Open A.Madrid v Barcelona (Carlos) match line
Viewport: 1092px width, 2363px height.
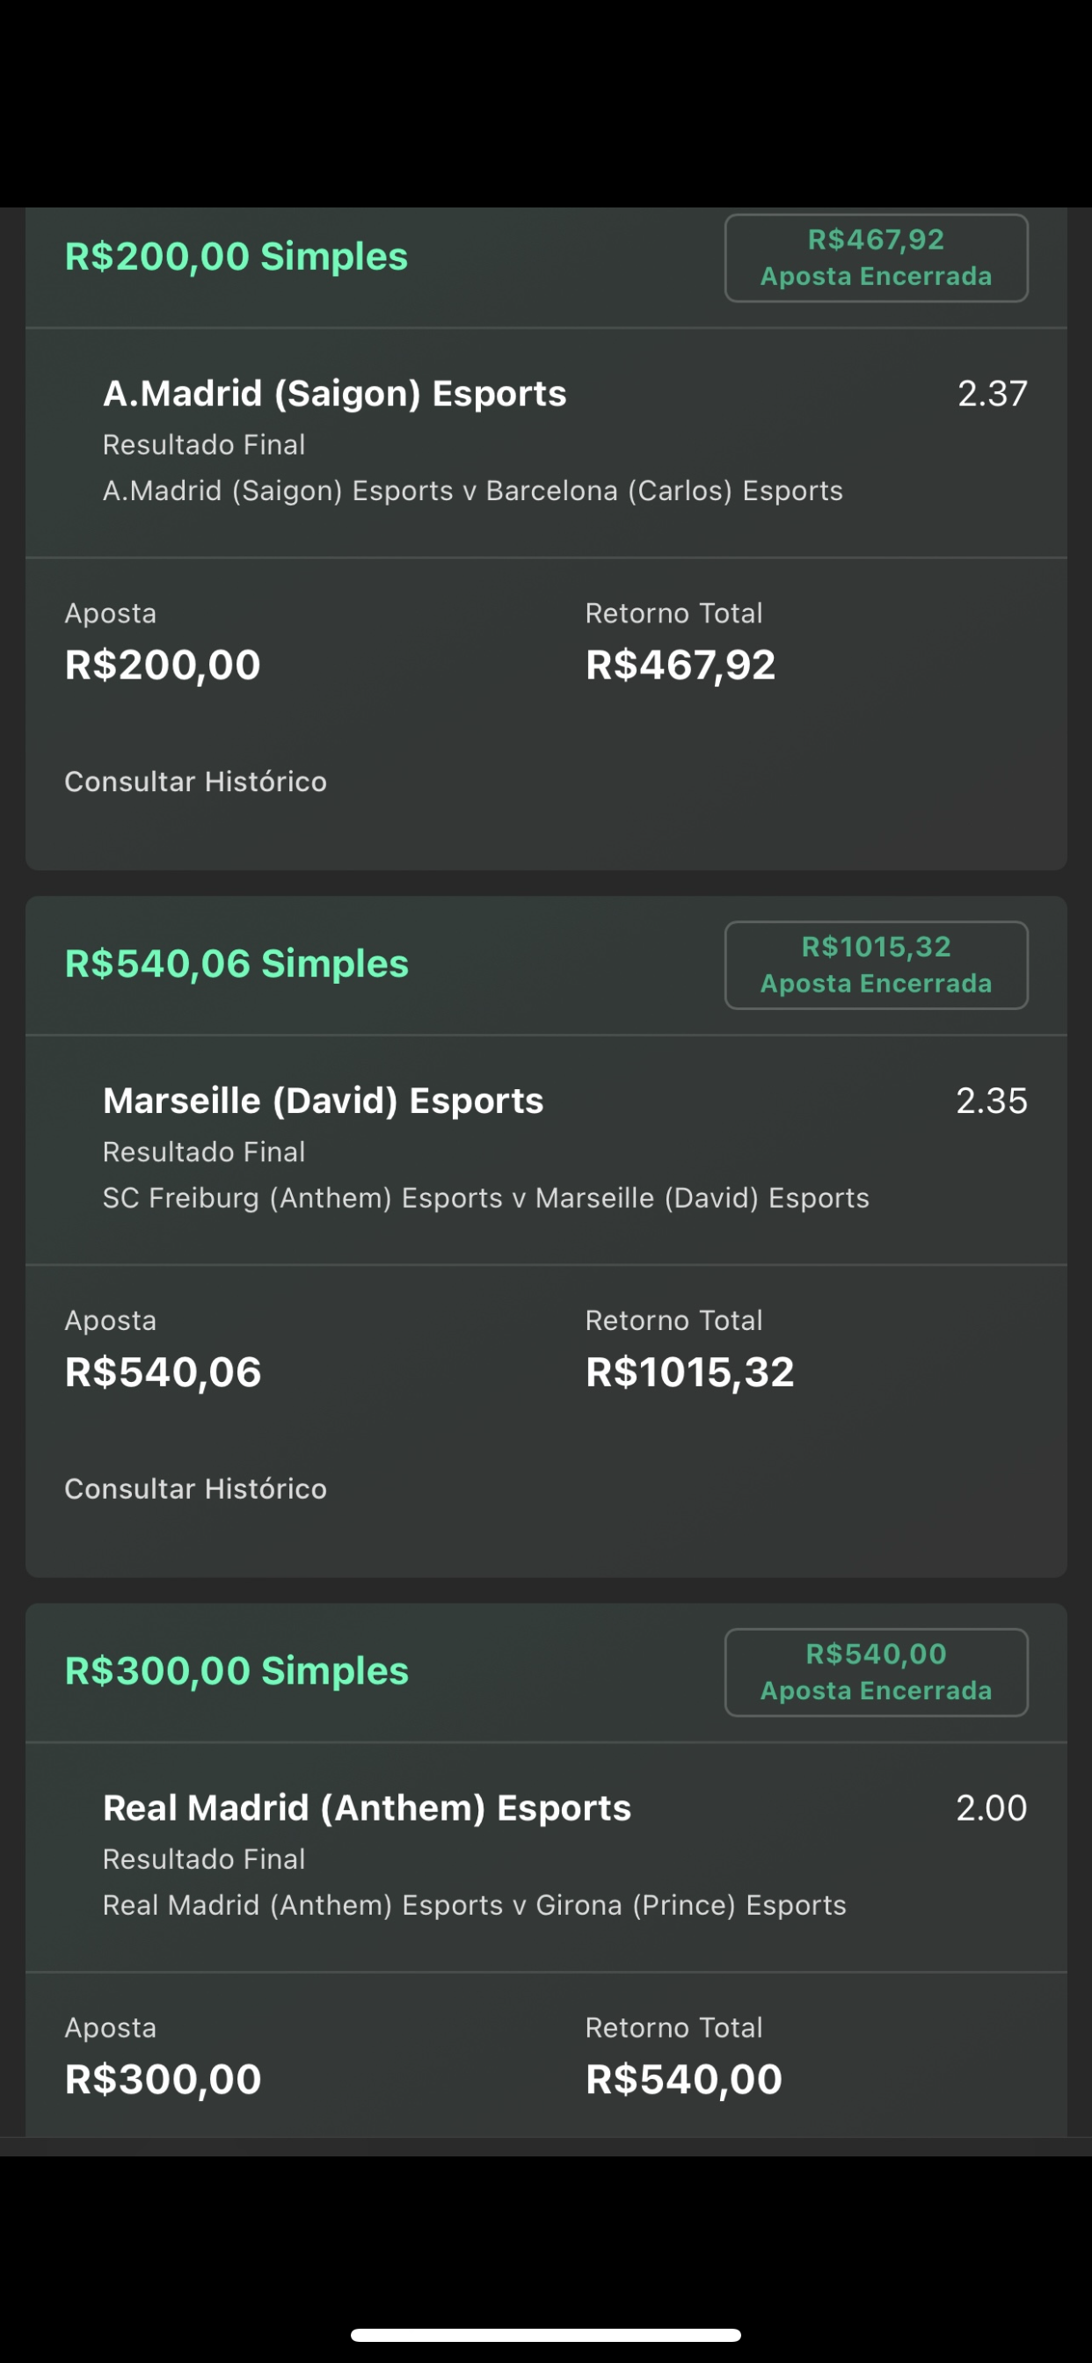(x=473, y=491)
